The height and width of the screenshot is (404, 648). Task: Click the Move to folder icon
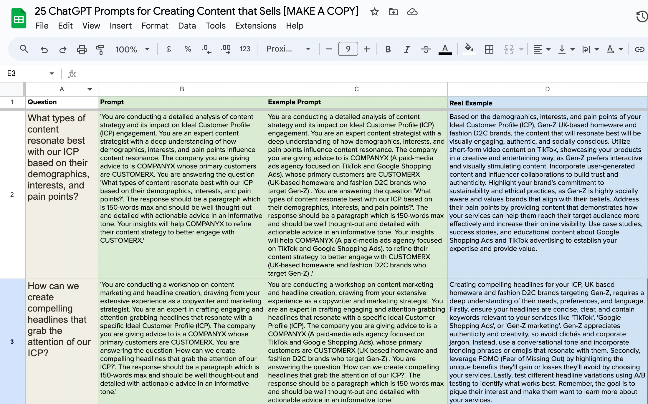click(393, 12)
